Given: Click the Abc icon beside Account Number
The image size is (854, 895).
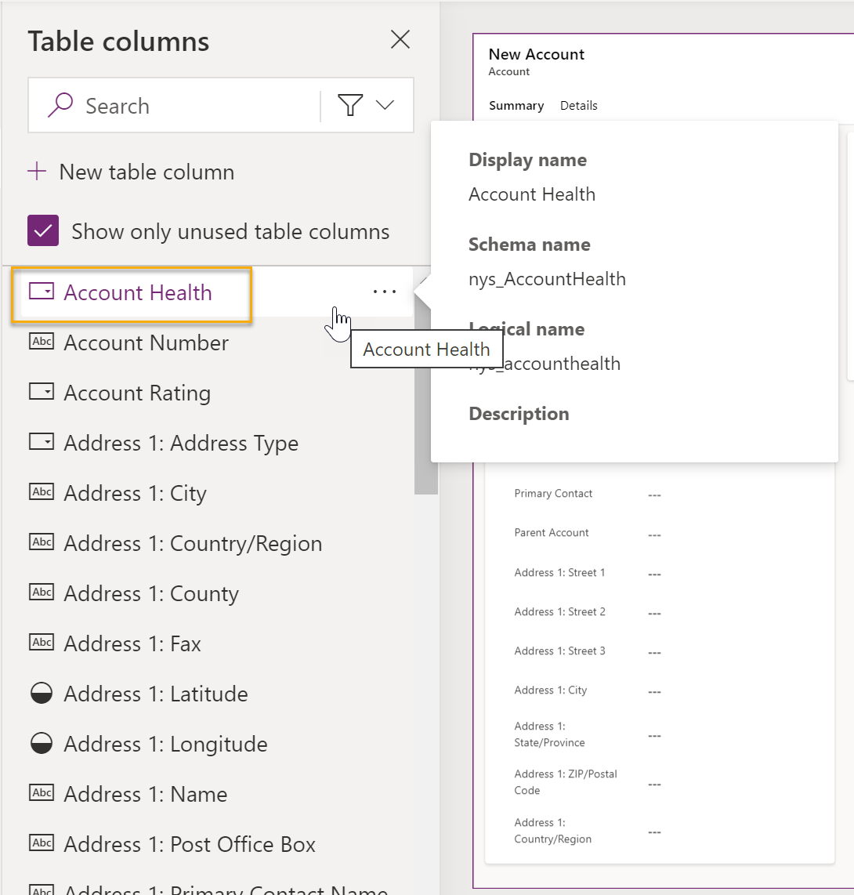Looking at the screenshot, I should click(42, 341).
